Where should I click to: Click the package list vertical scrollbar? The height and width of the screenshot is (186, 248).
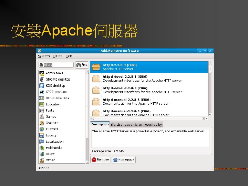pyautogui.click(x=210, y=89)
